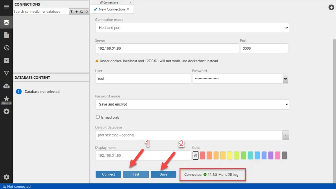Pick the red color swatch
The width and height of the screenshot is (336, 189).
[x=203, y=155]
